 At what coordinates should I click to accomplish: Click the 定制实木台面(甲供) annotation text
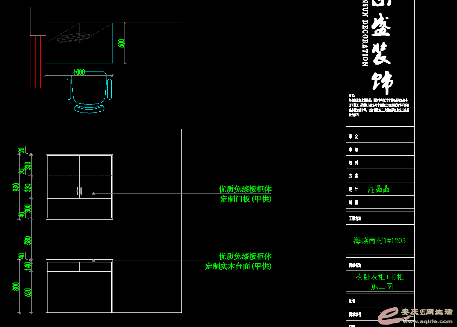tap(238, 266)
